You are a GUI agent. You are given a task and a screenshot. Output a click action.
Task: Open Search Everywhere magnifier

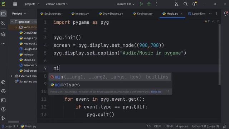[x=185, y=4]
